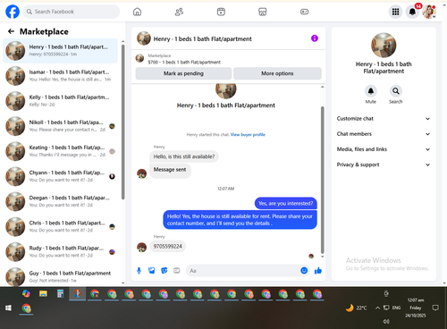Click the ENG language indicator
Image resolution: width=447 pixels, height=329 pixels.
(396, 308)
